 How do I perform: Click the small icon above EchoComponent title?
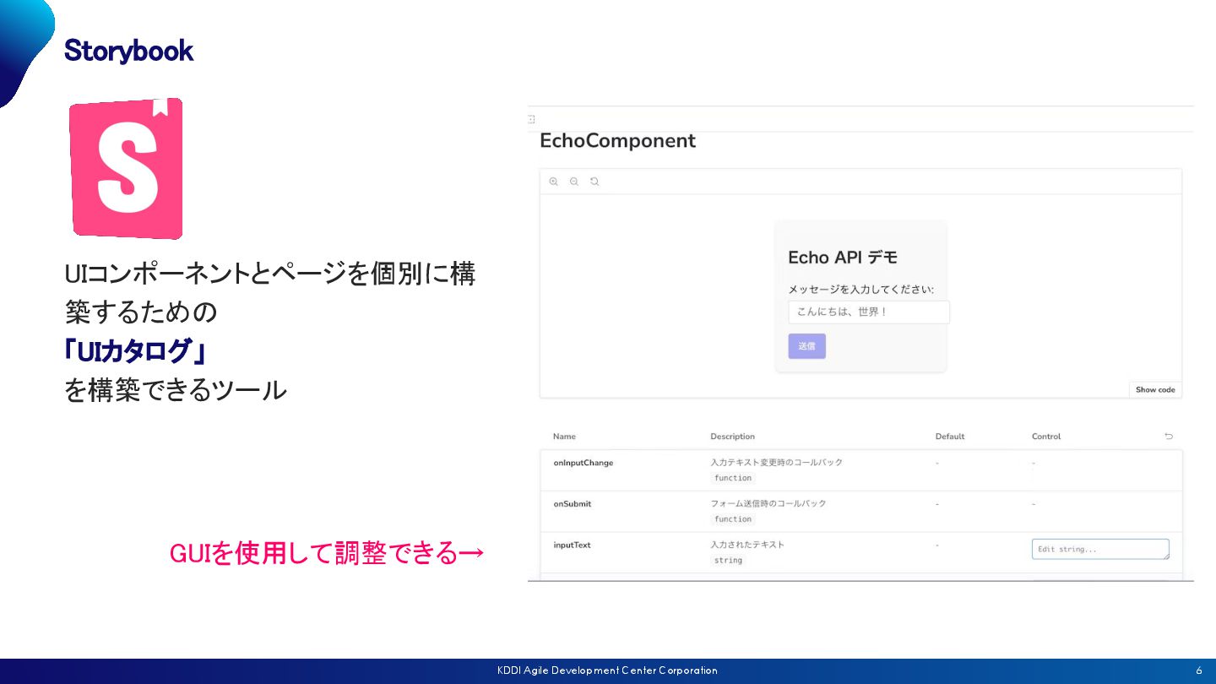coord(531,119)
